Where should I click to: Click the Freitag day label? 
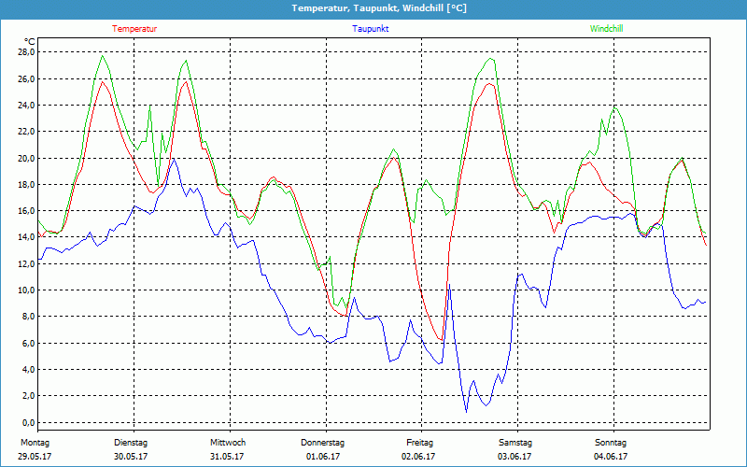point(419,443)
